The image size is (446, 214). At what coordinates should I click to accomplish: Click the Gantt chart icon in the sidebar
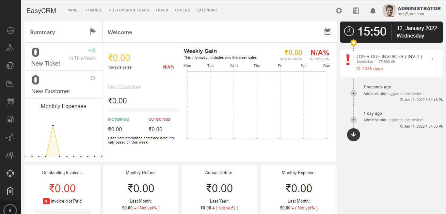pos(10,84)
